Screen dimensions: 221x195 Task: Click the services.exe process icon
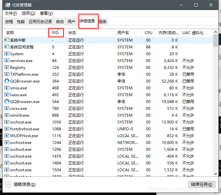[x=7, y=60]
